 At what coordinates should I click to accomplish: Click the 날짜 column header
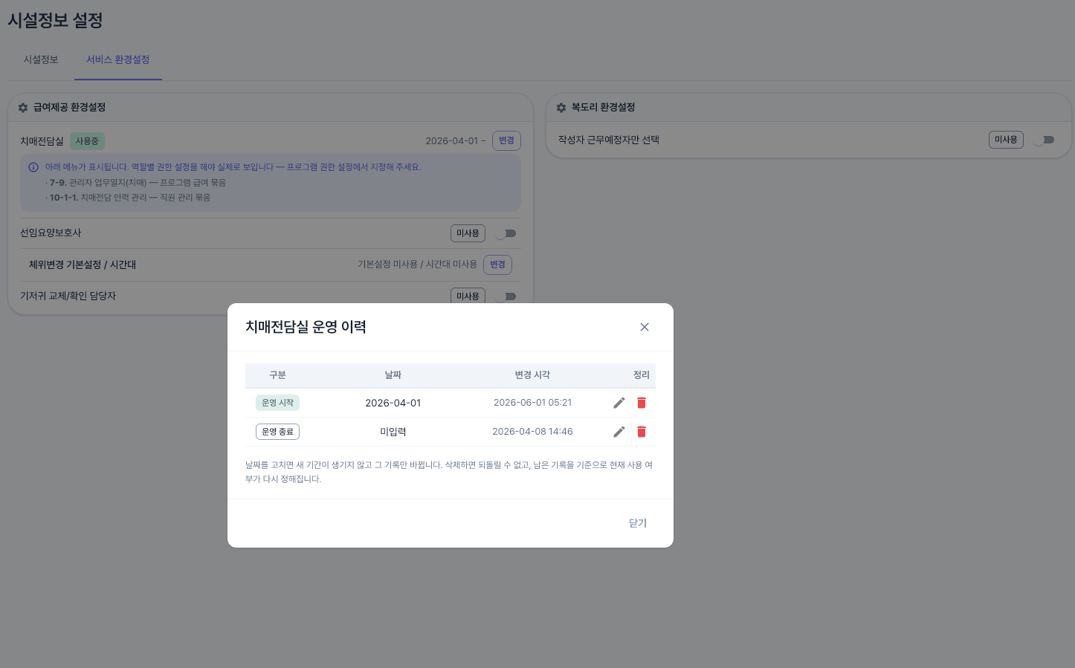(x=393, y=375)
